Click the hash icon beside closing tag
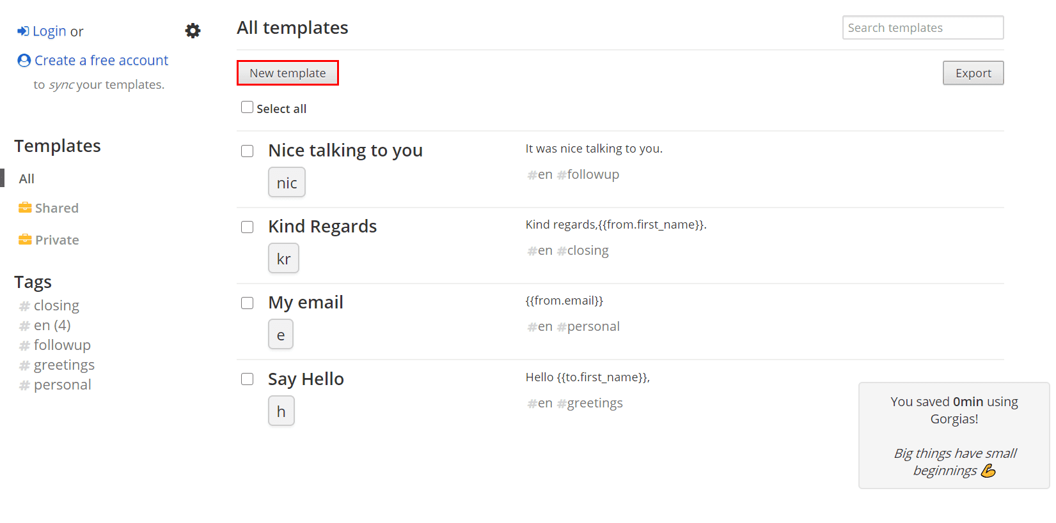1056x523 pixels. point(25,306)
